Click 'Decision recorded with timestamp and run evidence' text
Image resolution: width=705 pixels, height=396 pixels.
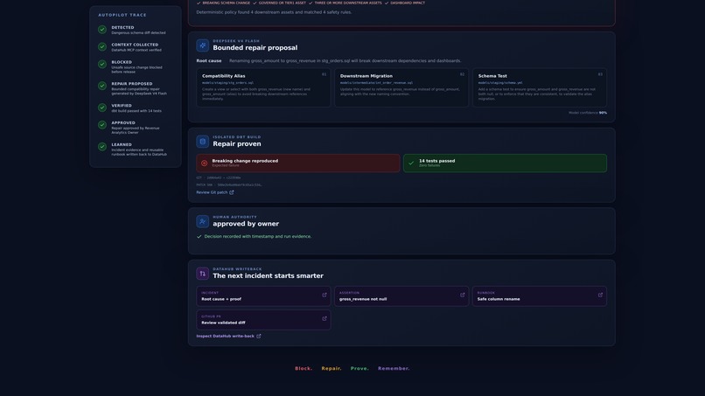pos(258,236)
